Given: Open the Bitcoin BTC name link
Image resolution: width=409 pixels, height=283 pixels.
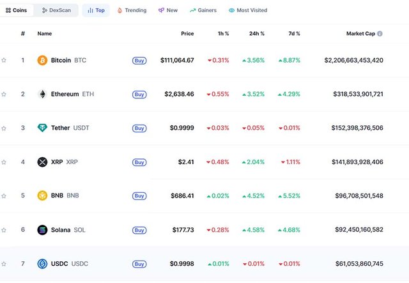Looking at the screenshot, I should [68, 60].
